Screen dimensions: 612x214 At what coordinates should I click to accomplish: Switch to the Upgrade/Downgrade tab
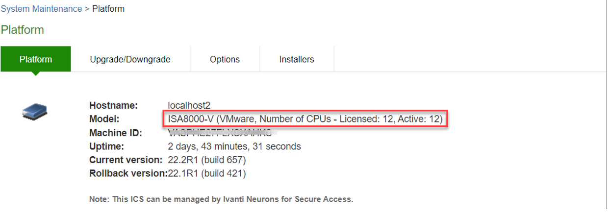tap(130, 59)
